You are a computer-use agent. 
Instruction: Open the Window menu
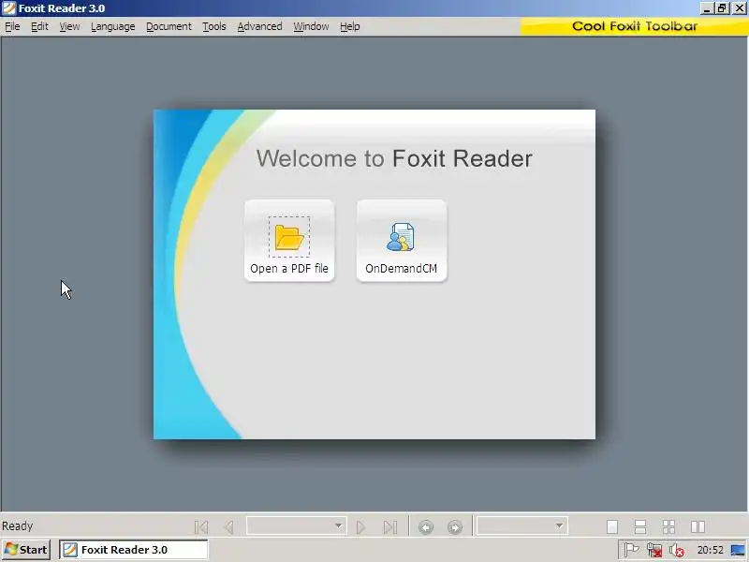click(x=311, y=27)
